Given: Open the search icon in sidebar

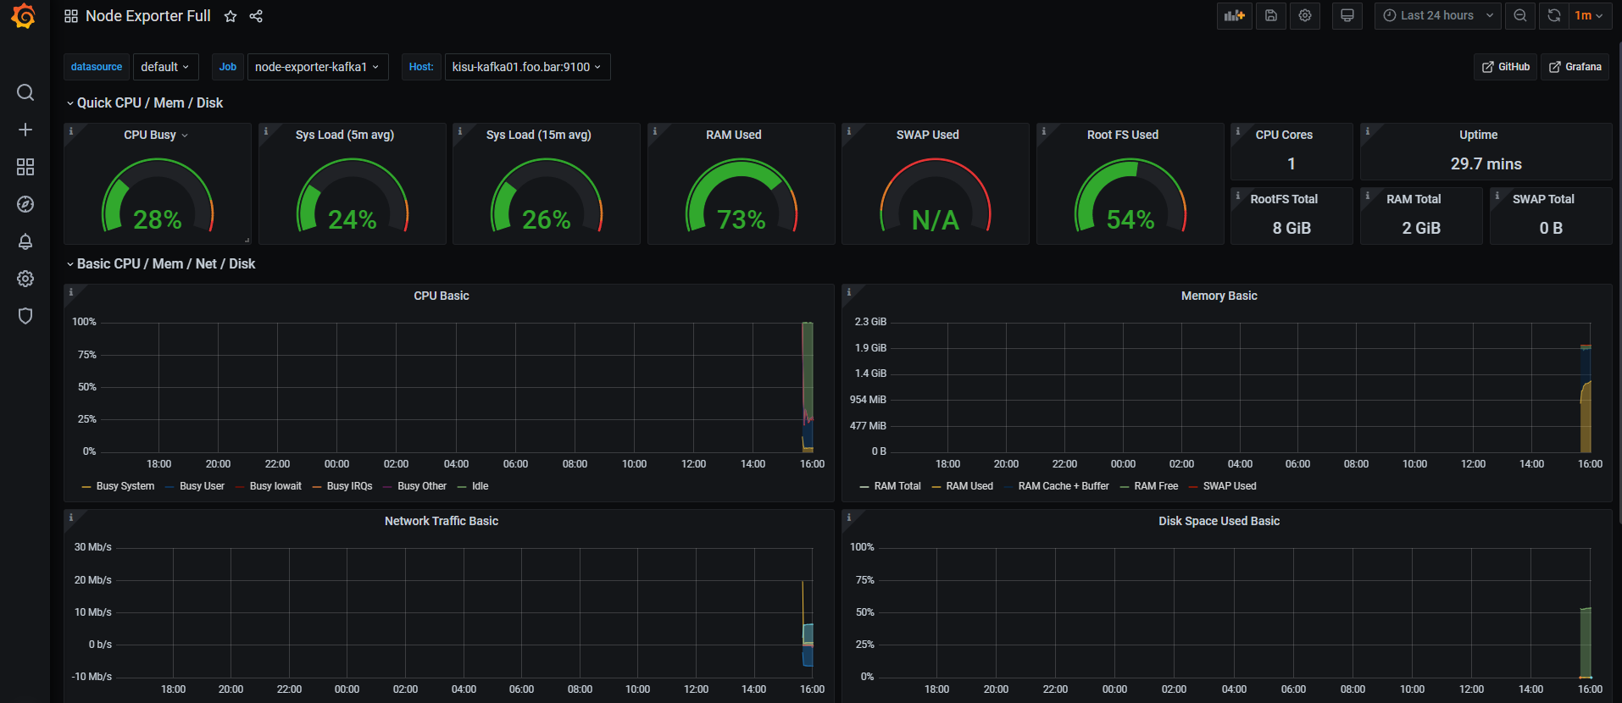Looking at the screenshot, I should point(25,92).
